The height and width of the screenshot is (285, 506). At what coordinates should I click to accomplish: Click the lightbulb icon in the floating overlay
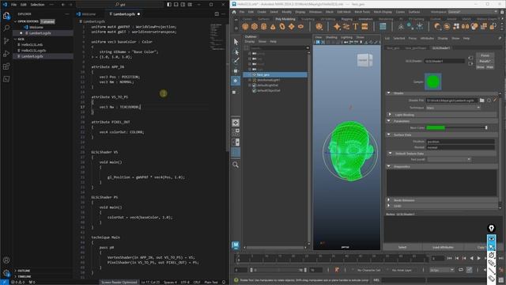pyautogui.click(x=491, y=228)
